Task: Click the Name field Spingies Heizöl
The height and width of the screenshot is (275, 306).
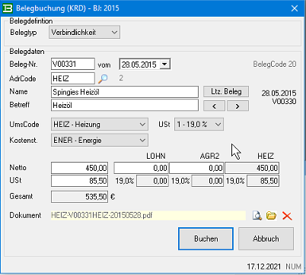Action: point(125,92)
